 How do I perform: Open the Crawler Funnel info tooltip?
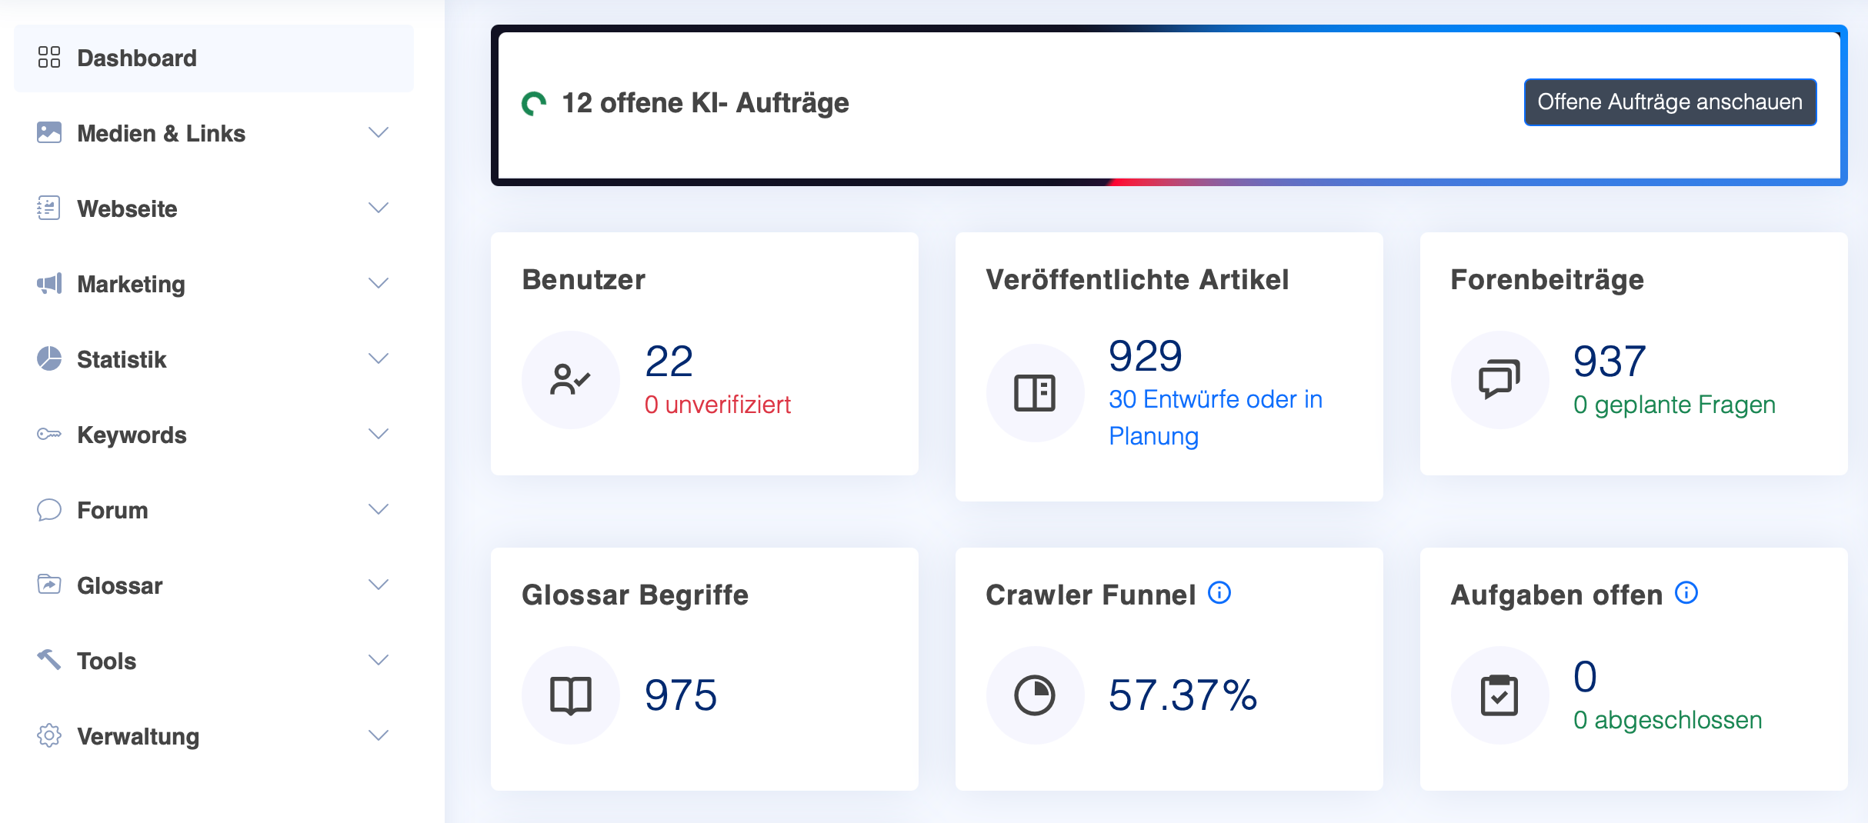1220,592
